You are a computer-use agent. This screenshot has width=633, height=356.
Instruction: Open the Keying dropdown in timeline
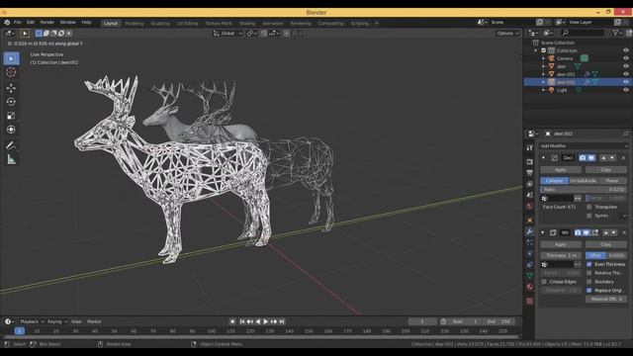[57, 321]
